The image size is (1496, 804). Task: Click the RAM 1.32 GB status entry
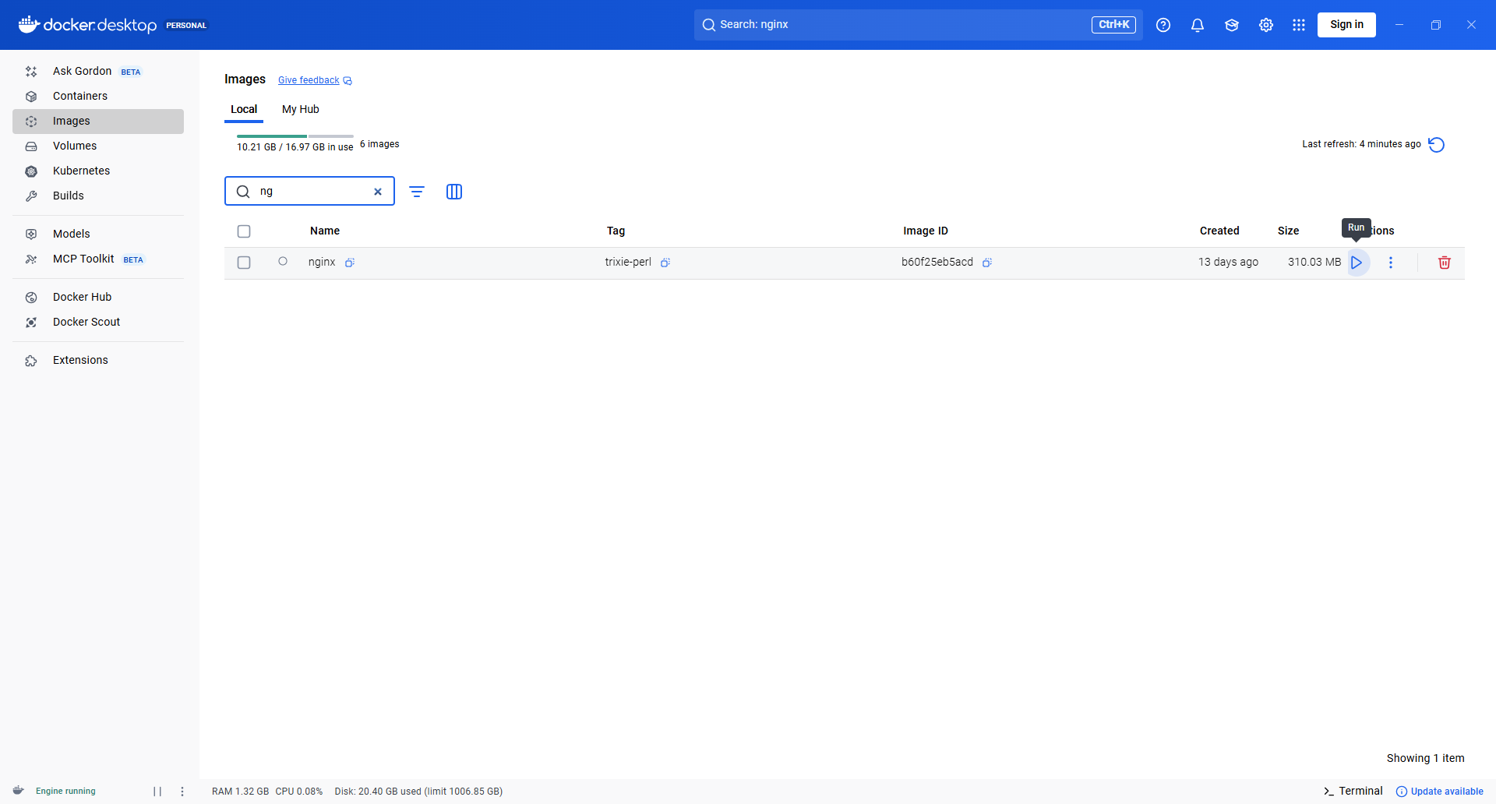click(x=240, y=791)
